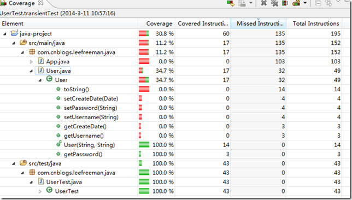Open the Select Session dropdown arrow
Image resolution: width=352 pixels, height=200 pixels.
[305, 3]
